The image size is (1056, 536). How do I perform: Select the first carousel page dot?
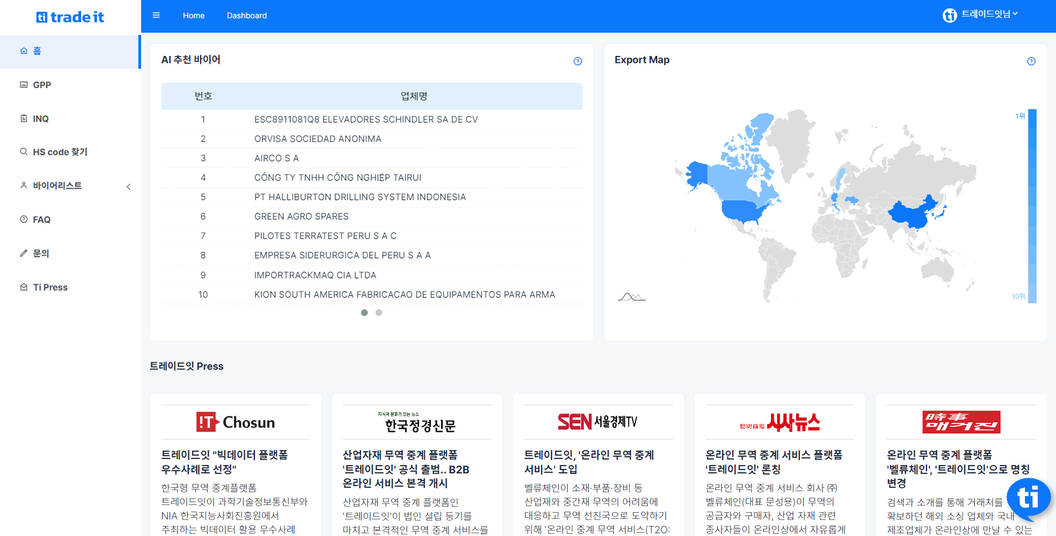(364, 313)
